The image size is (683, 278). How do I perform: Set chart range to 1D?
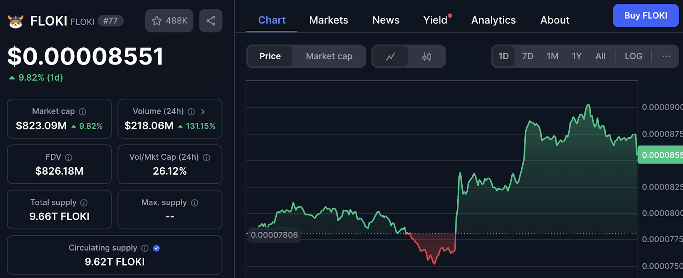504,56
